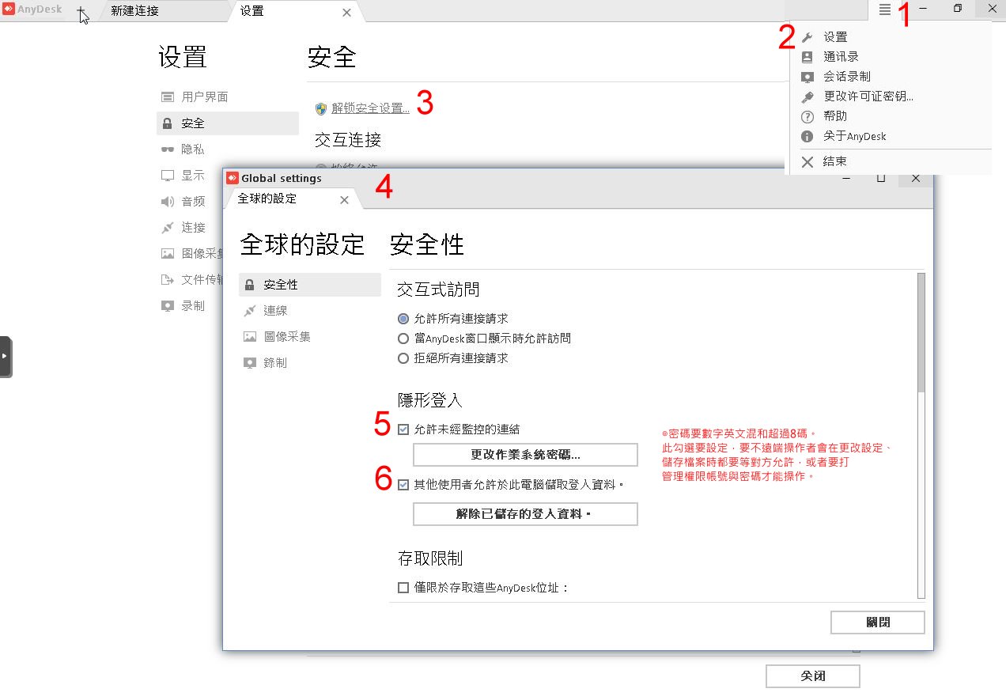Viewport: 1006px width, 700px height.
Task: Click the Global settings window logo icon
Action: (233, 178)
